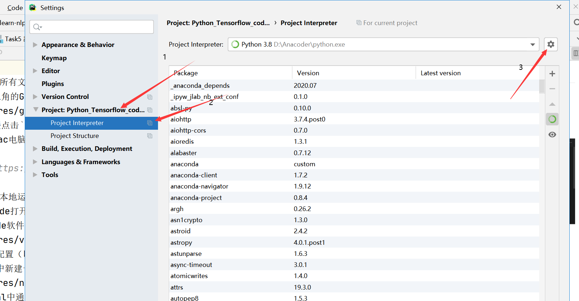The image size is (579, 301).
Task: Add a package with the plus button
Action: [552, 73]
